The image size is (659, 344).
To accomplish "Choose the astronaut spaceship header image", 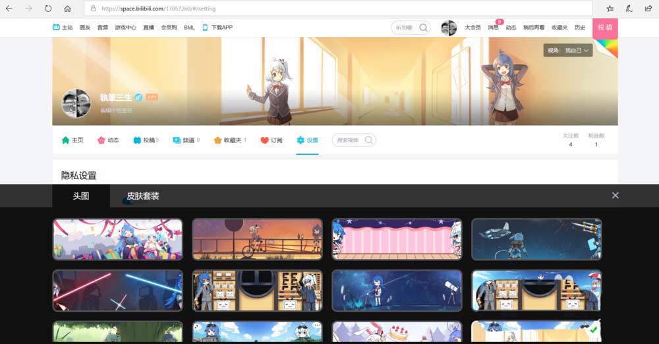I will click(x=536, y=239).
